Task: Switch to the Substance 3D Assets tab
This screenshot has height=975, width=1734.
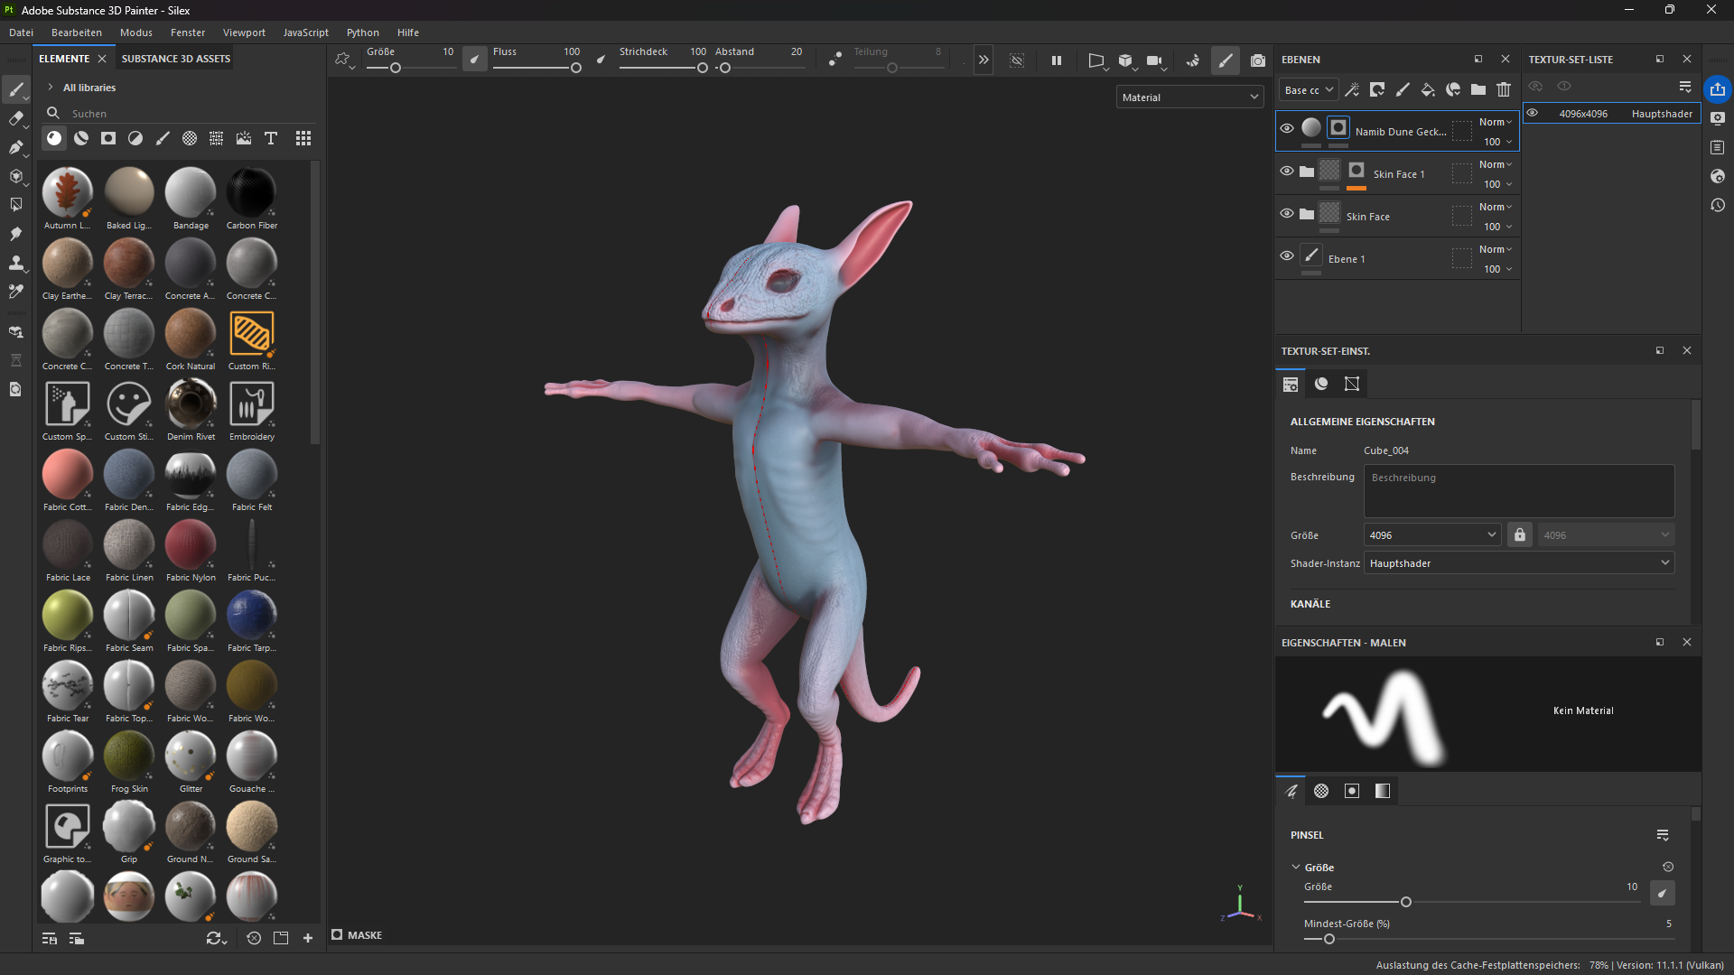Action: [176, 59]
